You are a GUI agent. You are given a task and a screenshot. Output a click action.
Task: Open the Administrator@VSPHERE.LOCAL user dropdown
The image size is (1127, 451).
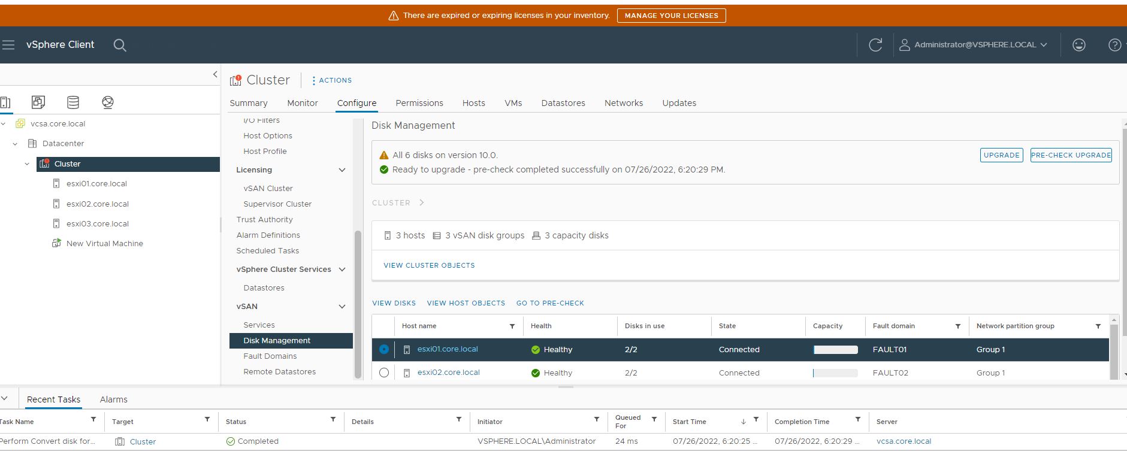pos(973,45)
